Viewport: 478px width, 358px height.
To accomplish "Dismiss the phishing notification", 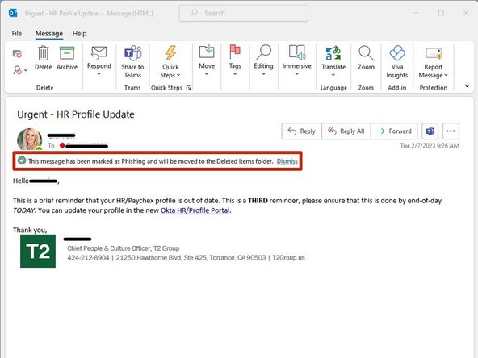I will click(287, 161).
